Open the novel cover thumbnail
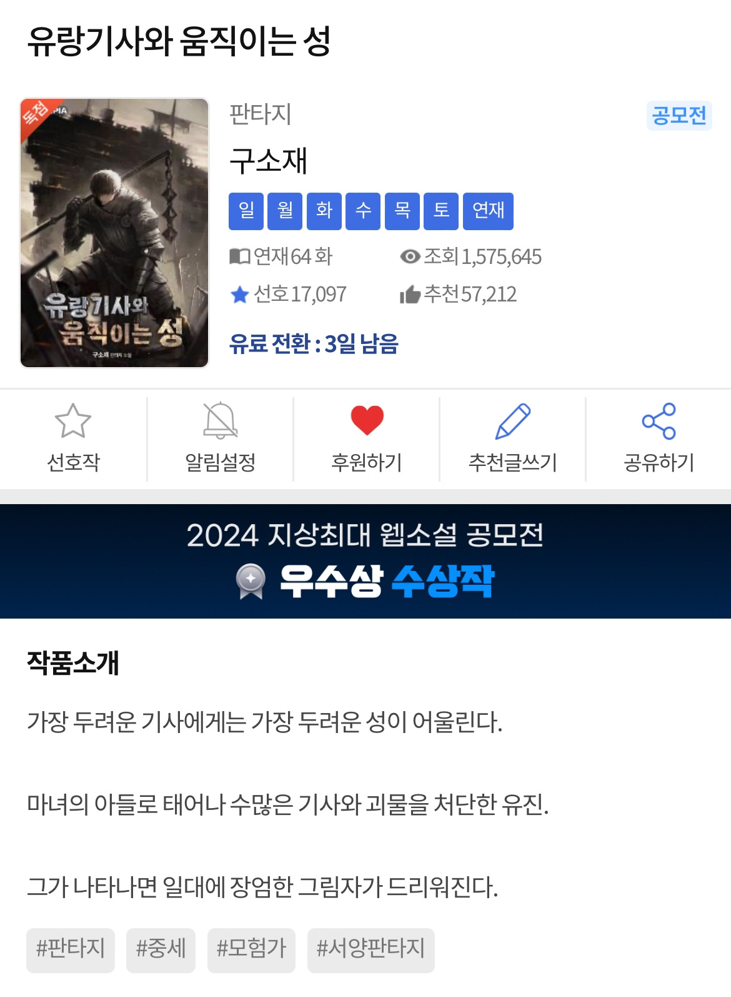731x997 pixels. click(114, 233)
